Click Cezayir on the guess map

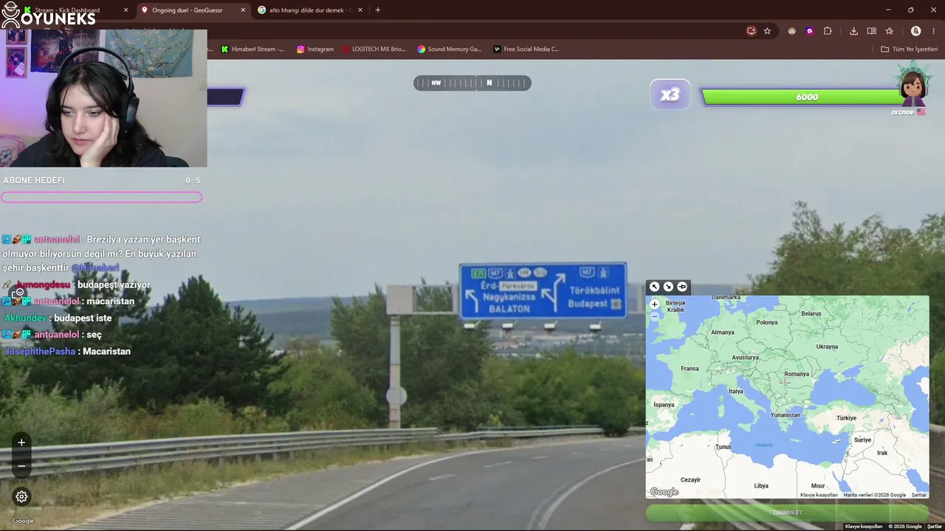pos(690,480)
